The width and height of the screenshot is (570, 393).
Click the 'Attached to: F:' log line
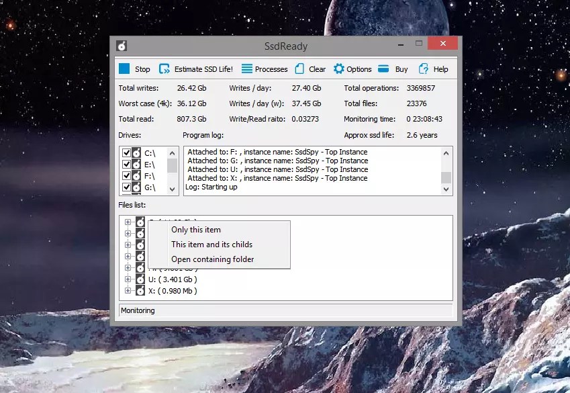(x=277, y=152)
